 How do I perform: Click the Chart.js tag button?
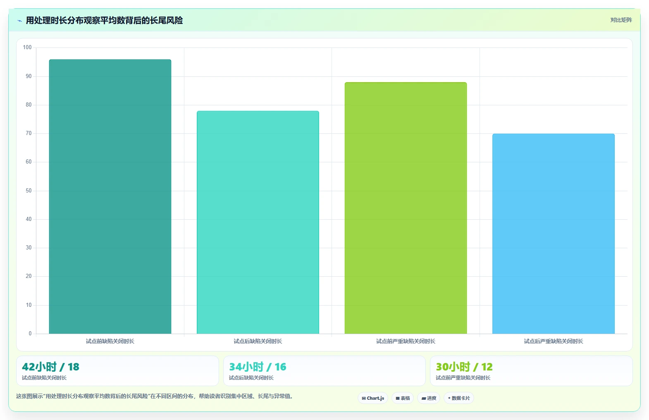(373, 398)
